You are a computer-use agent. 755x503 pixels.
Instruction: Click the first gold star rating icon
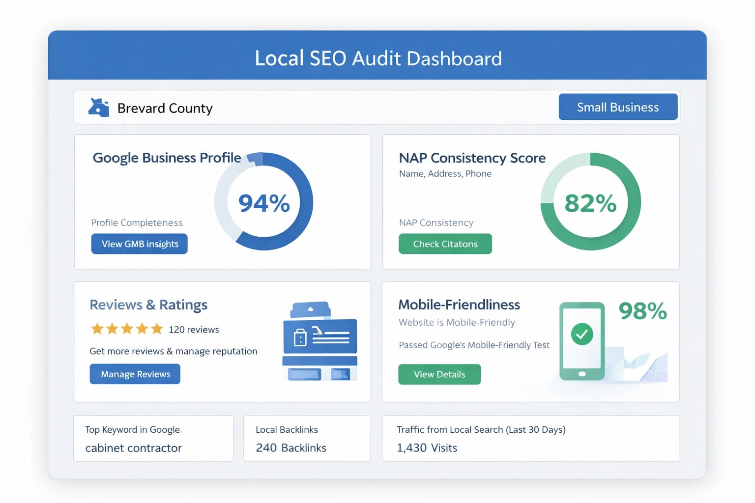point(96,329)
